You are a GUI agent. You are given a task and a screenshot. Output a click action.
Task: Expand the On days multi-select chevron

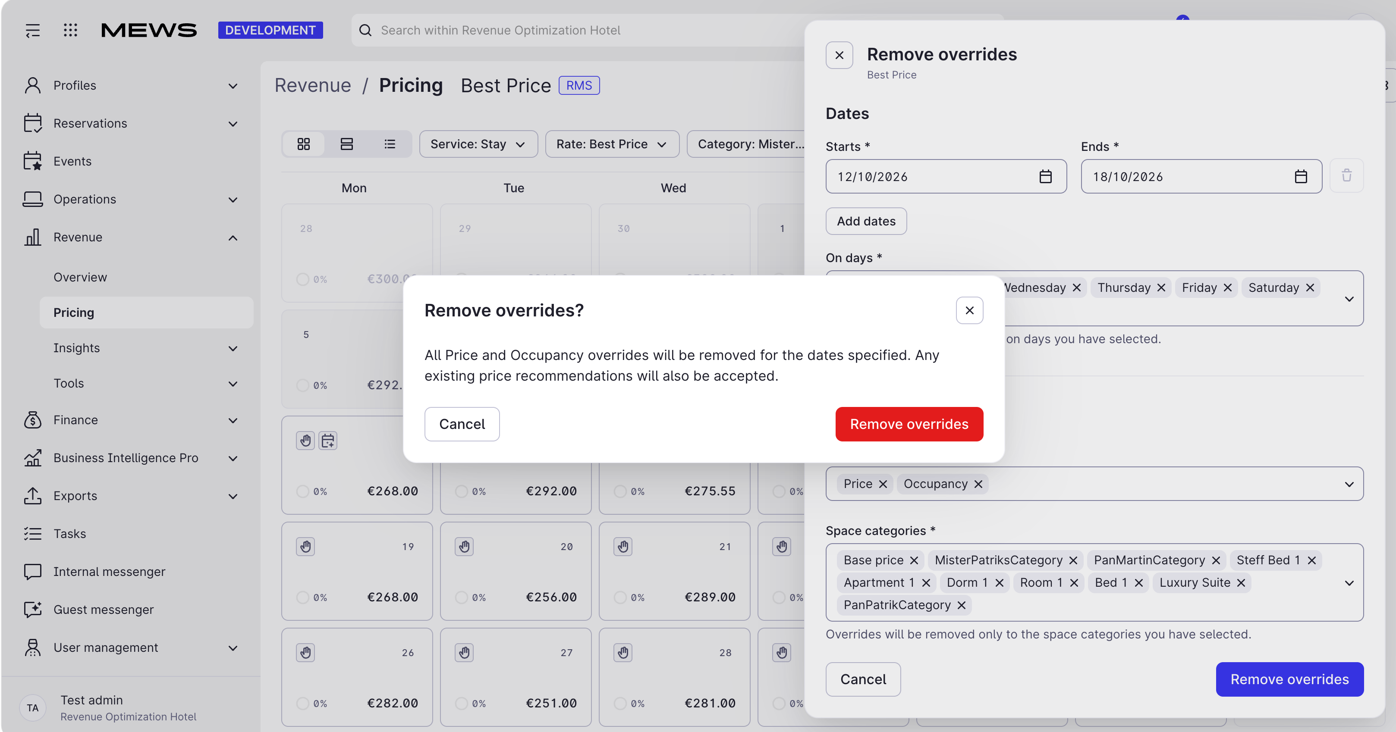coord(1349,299)
